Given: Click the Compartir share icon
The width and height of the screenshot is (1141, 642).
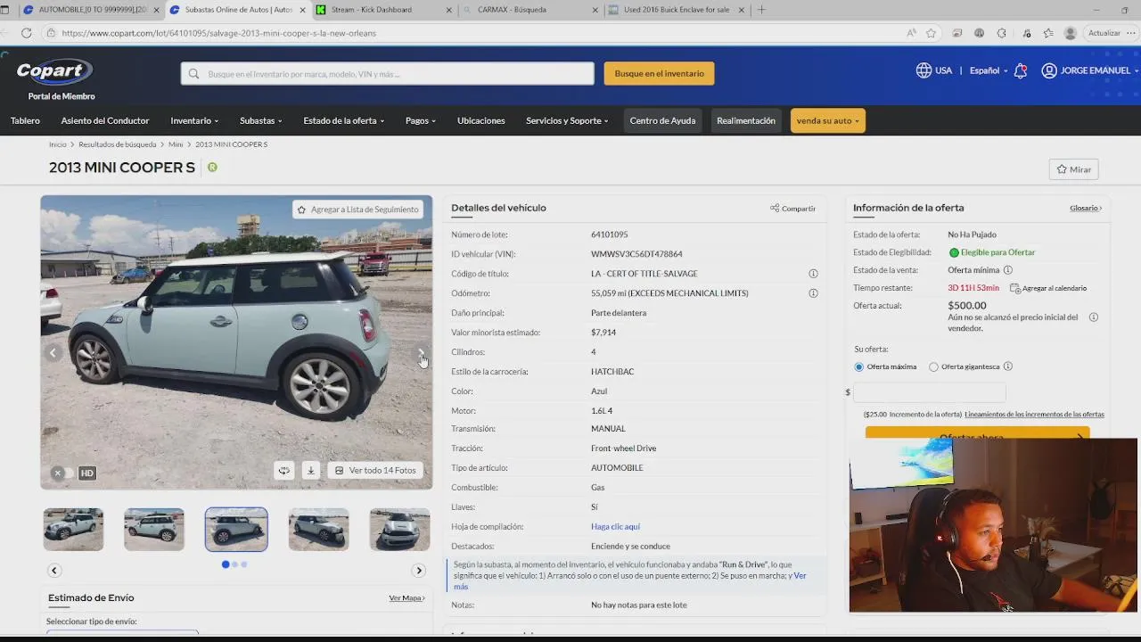Looking at the screenshot, I should point(775,209).
